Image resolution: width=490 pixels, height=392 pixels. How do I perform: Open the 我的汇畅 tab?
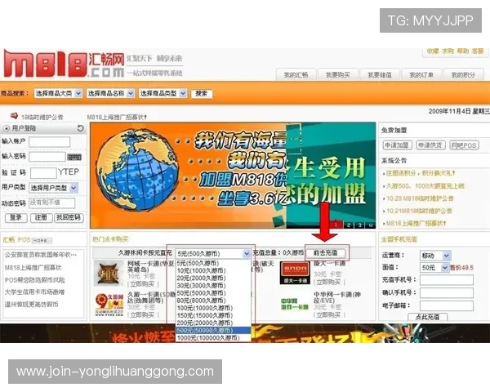[296, 75]
